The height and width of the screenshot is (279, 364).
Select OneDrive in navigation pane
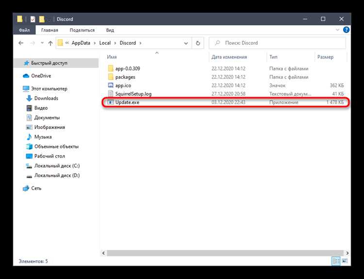click(x=41, y=76)
